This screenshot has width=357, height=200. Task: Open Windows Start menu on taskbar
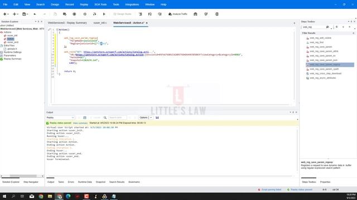point(4,196)
